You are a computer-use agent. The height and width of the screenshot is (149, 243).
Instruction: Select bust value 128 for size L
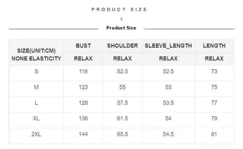83,103
